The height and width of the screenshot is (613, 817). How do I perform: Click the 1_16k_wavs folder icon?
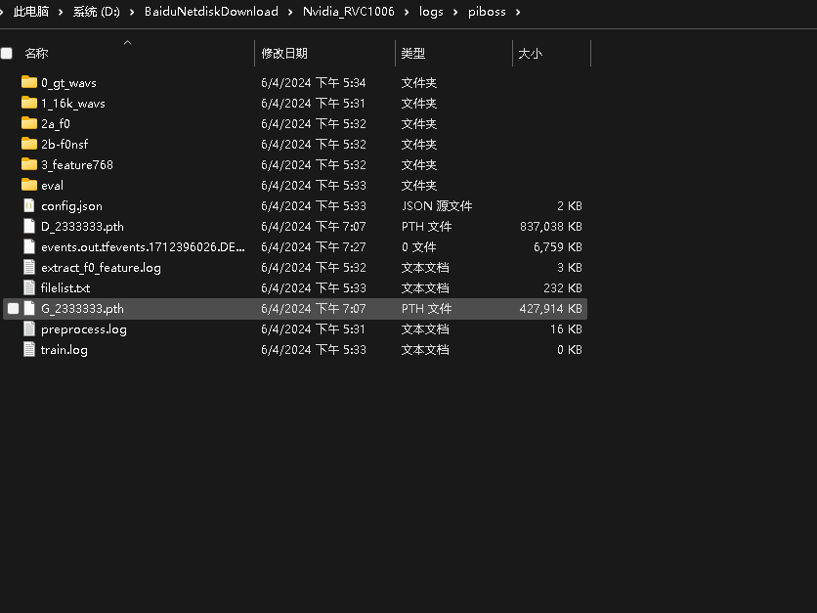(x=29, y=103)
